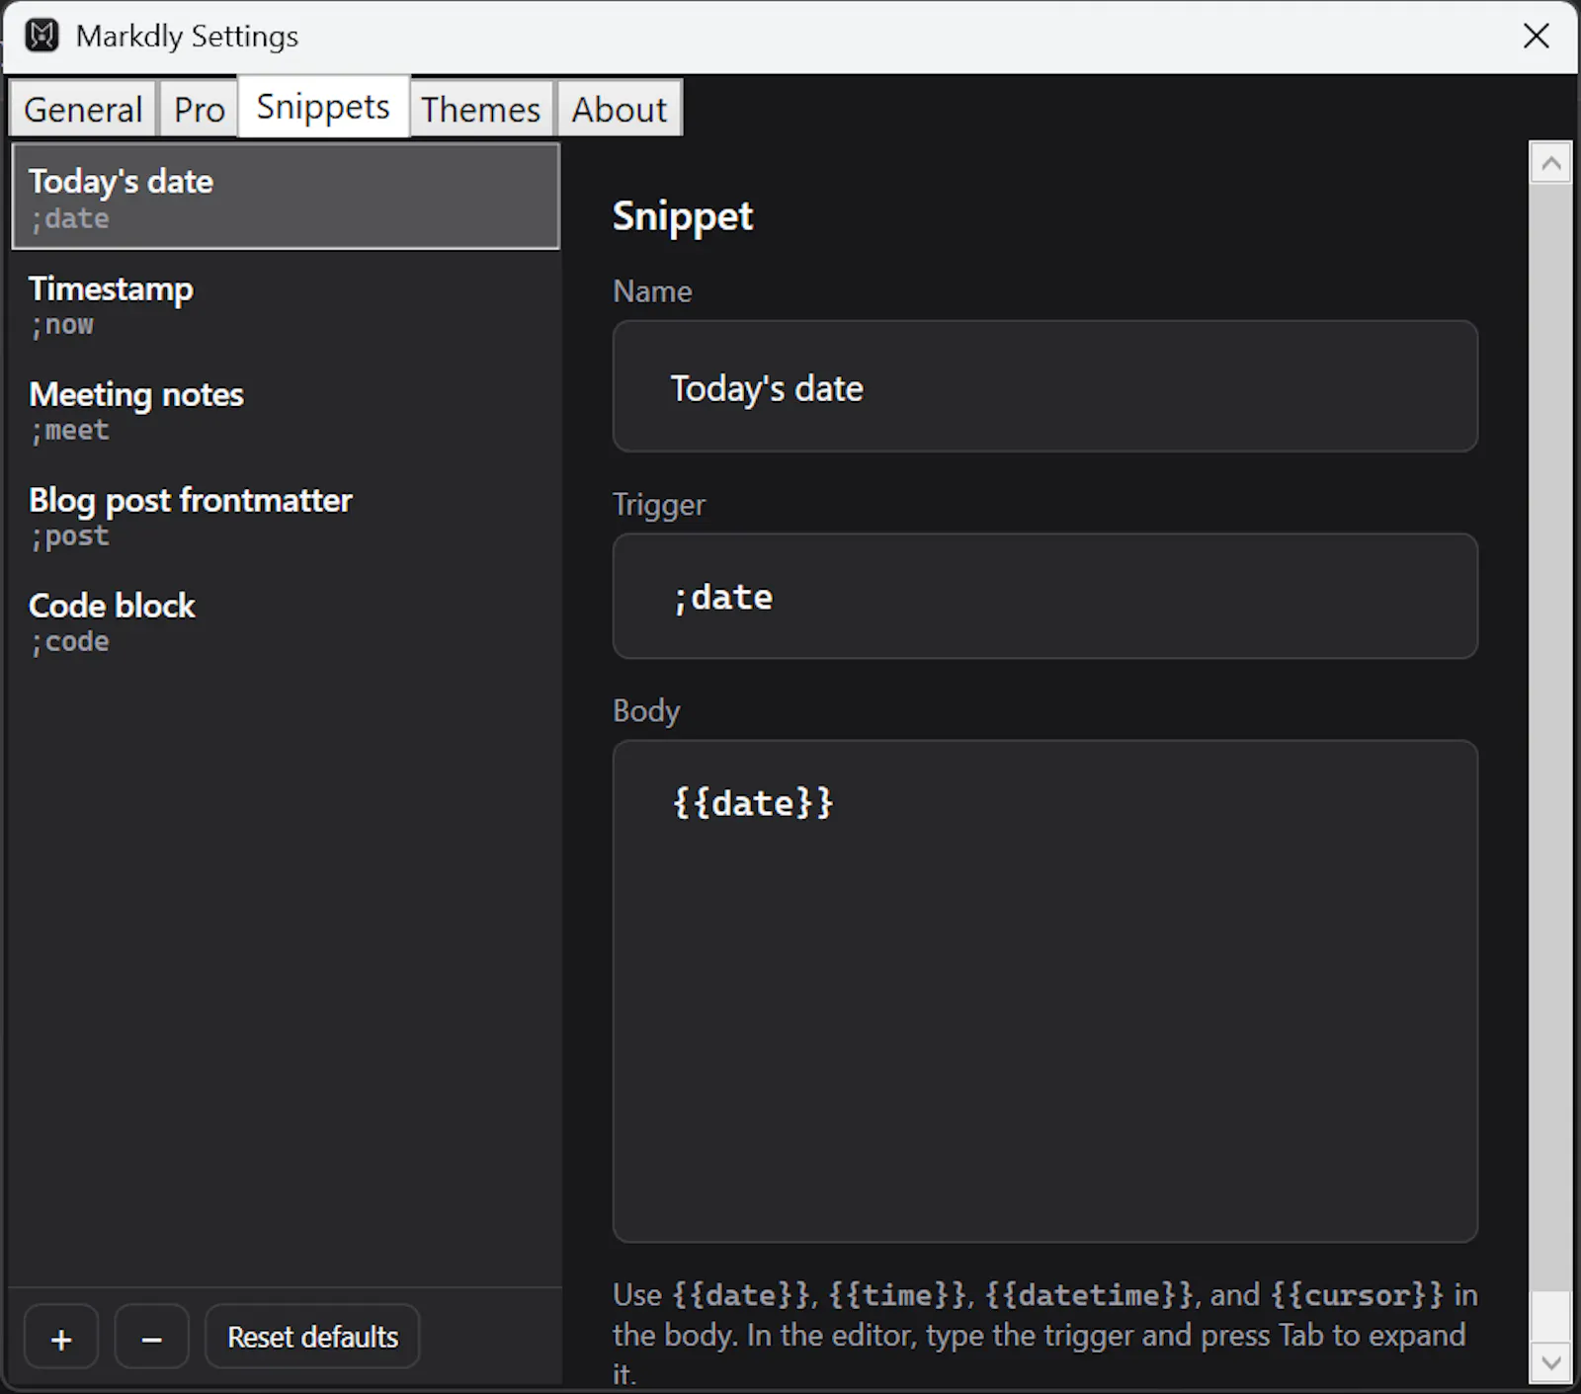
Task: Add a new snippet with plus button
Action: pyautogui.click(x=61, y=1338)
